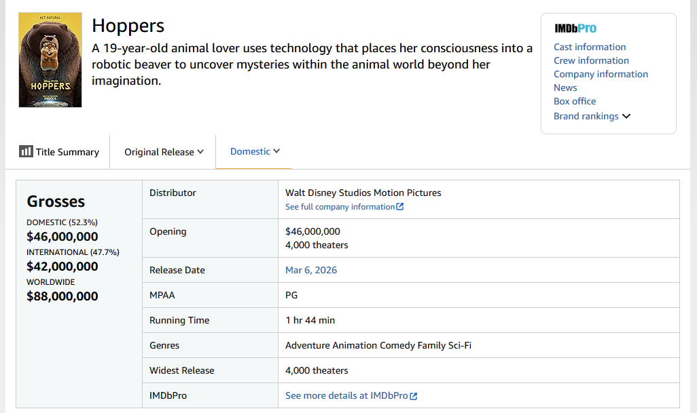Open the News link
This screenshot has width=697, height=413.
tap(565, 87)
